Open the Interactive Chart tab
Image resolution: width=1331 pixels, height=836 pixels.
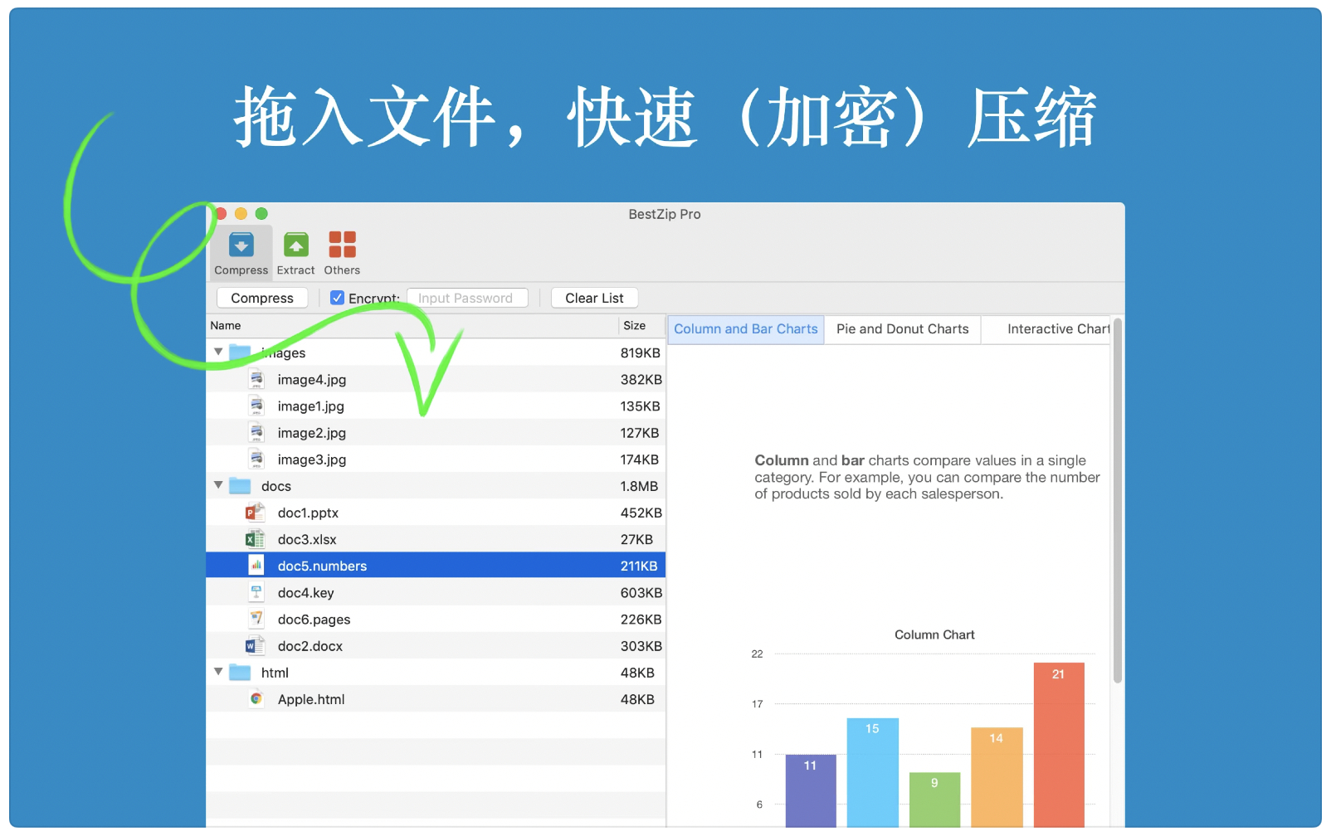[1046, 329]
